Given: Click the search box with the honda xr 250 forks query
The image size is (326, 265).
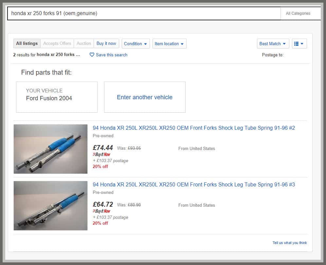Looking at the screenshot, I should pos(144,13).
